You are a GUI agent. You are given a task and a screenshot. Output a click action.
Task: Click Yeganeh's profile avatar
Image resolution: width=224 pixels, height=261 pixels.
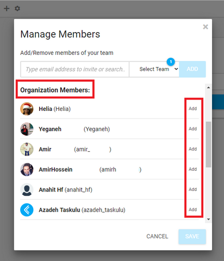click(27, 129)
